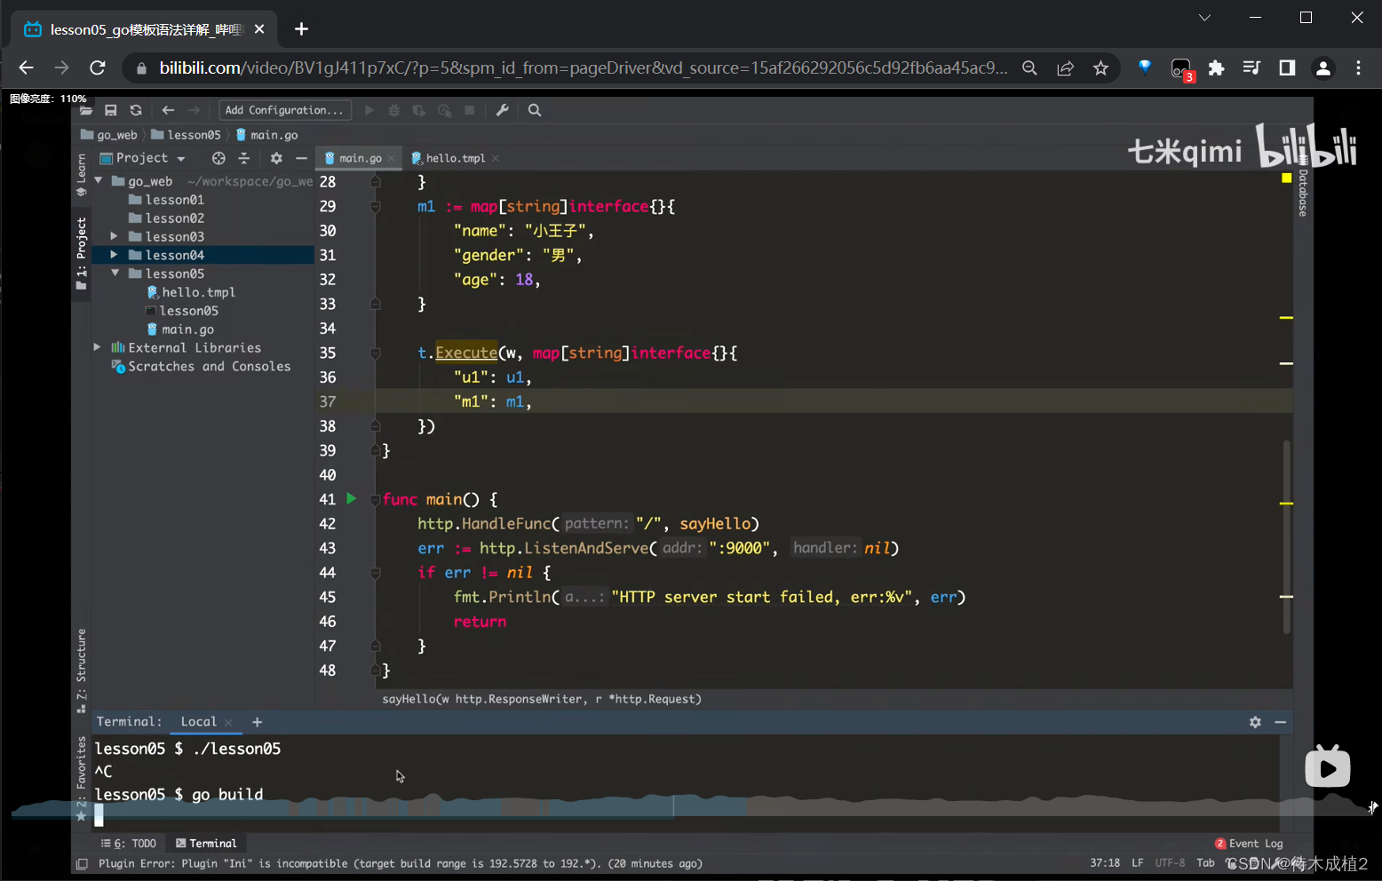
Task: Open the terminal settings gear icon
Action: [x=1255, y=722]
